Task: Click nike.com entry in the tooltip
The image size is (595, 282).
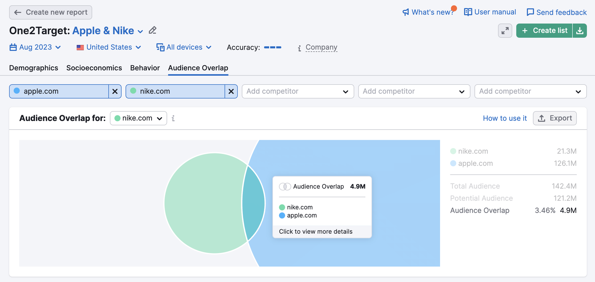Action: coord(296,207)
